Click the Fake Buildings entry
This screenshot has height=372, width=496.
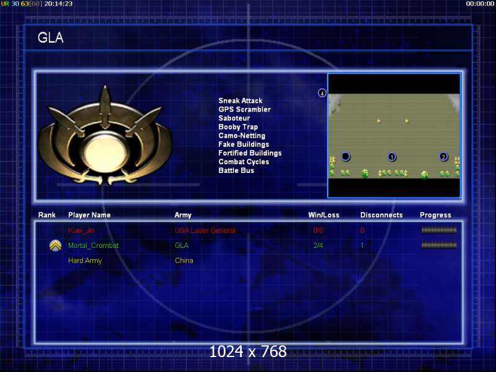coord(244,144)
